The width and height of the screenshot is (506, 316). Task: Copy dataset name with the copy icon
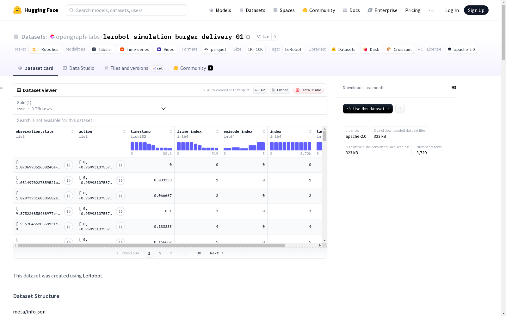(x=248, y=37)
